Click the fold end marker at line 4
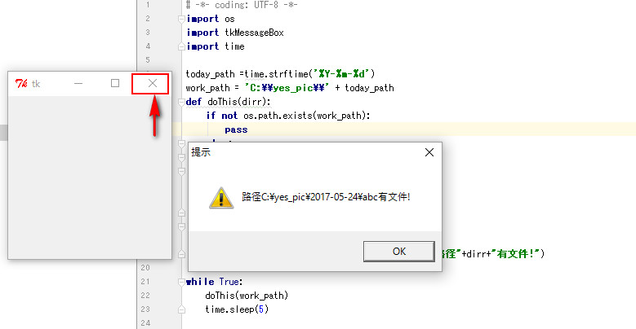Viewport: 636px width, 329px height. pyautogui.click(x=181, y=46)
